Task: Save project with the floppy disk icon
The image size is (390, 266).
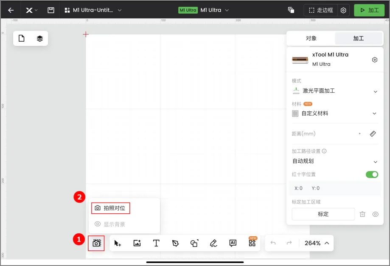Action: coord(51,10)
